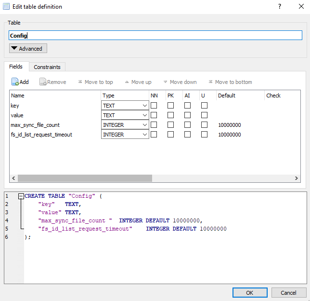
Task: Select the Fields tab
Action: (16, 67)
